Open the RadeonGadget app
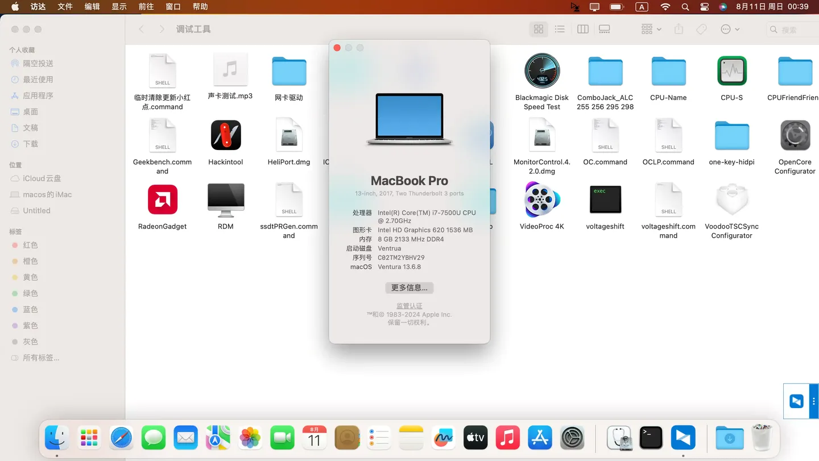 pyautogui.click(x=162, y=200)
